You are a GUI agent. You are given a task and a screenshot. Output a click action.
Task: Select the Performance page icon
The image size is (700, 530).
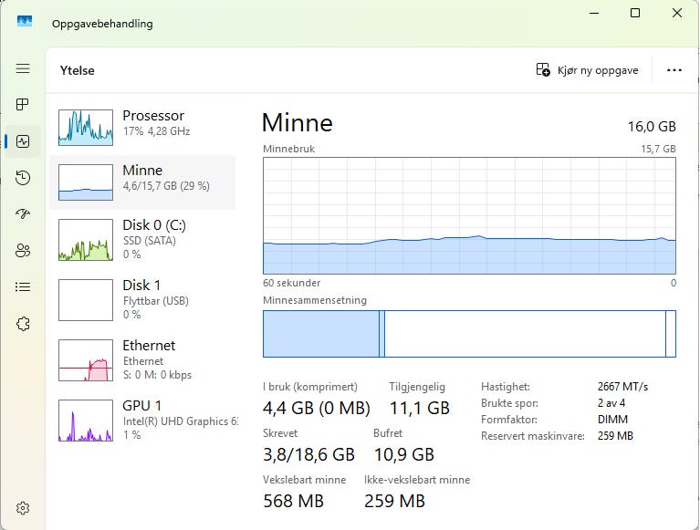(x=23, y=141)
